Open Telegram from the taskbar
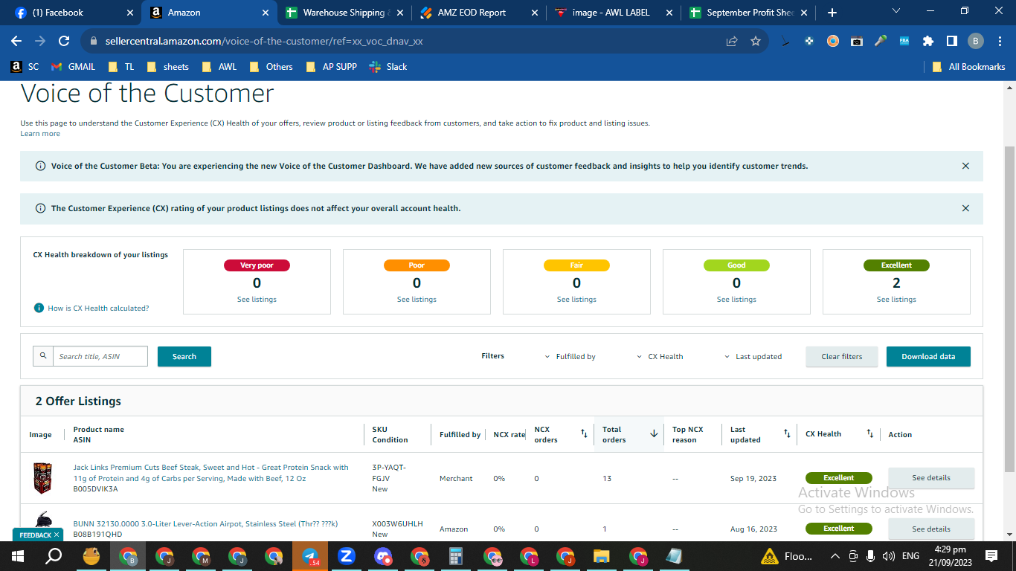The image size is (1016, 571). pos(310,556)
